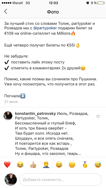Insert the squinting laughing emoji

click(x=59, y=164)
